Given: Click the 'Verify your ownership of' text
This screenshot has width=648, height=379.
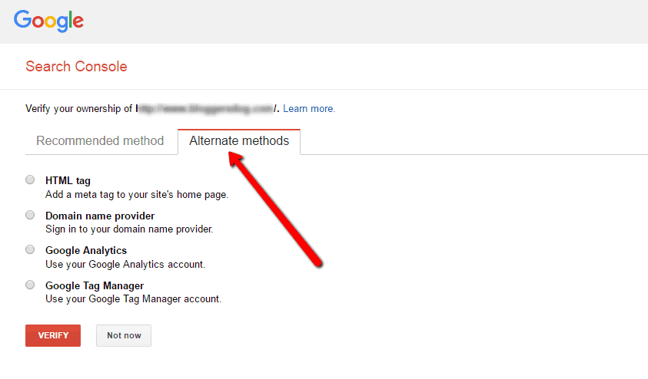Looking at the screenshot, I should pyautogui.click(x=79, y=109).
